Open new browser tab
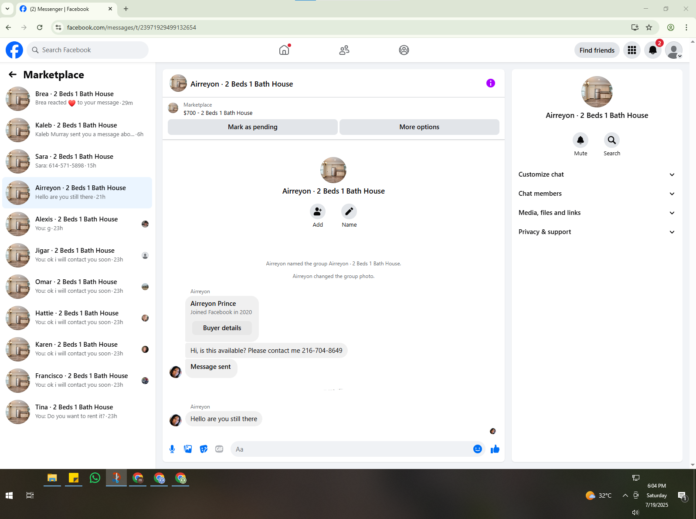 126,9
